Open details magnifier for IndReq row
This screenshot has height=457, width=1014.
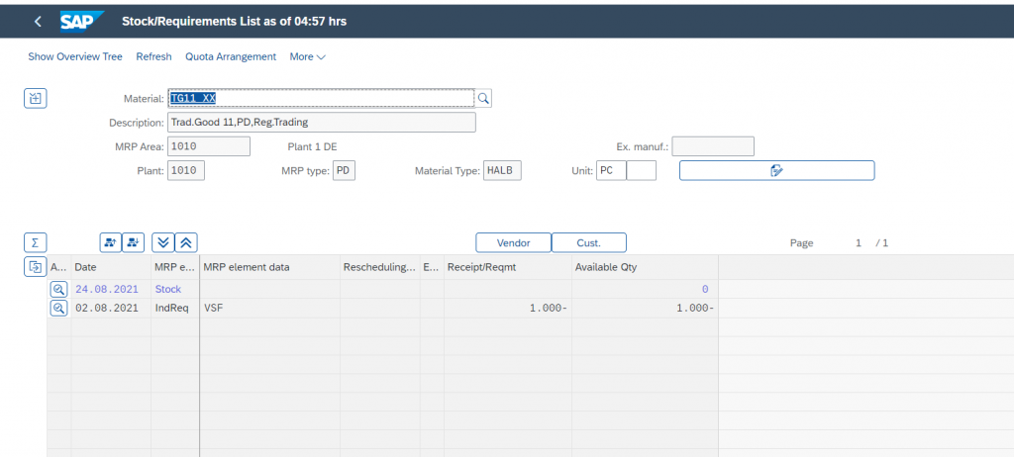58,309
